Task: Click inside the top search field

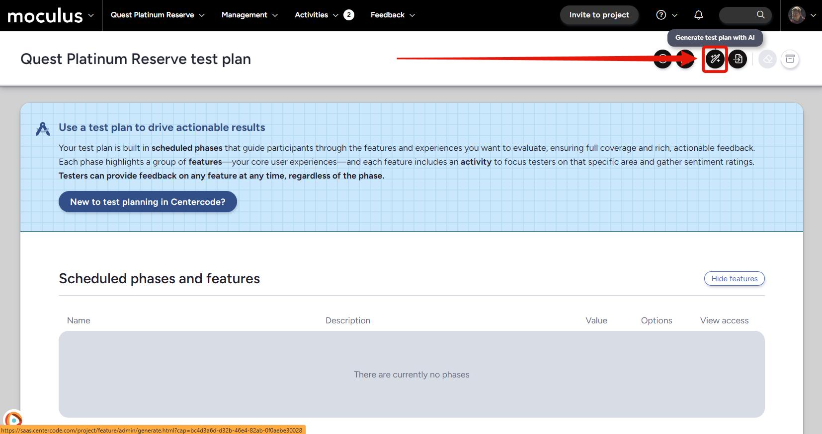Action: (738, 15)
